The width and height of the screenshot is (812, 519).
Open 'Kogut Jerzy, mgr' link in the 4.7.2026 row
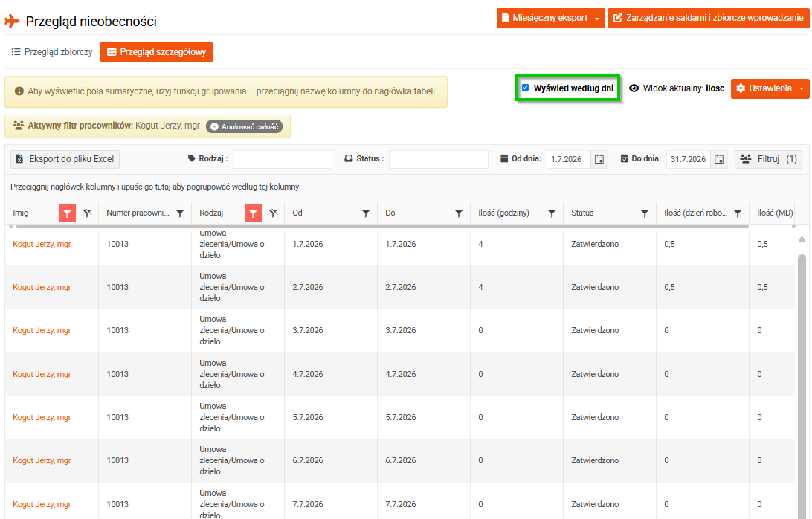point(42,374)
